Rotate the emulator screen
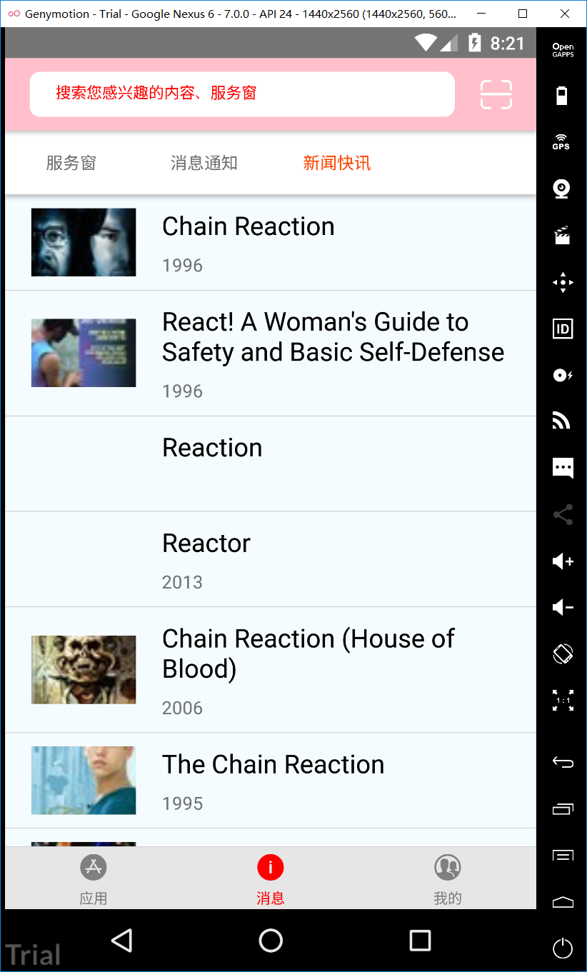 click(x=562, y=653)
